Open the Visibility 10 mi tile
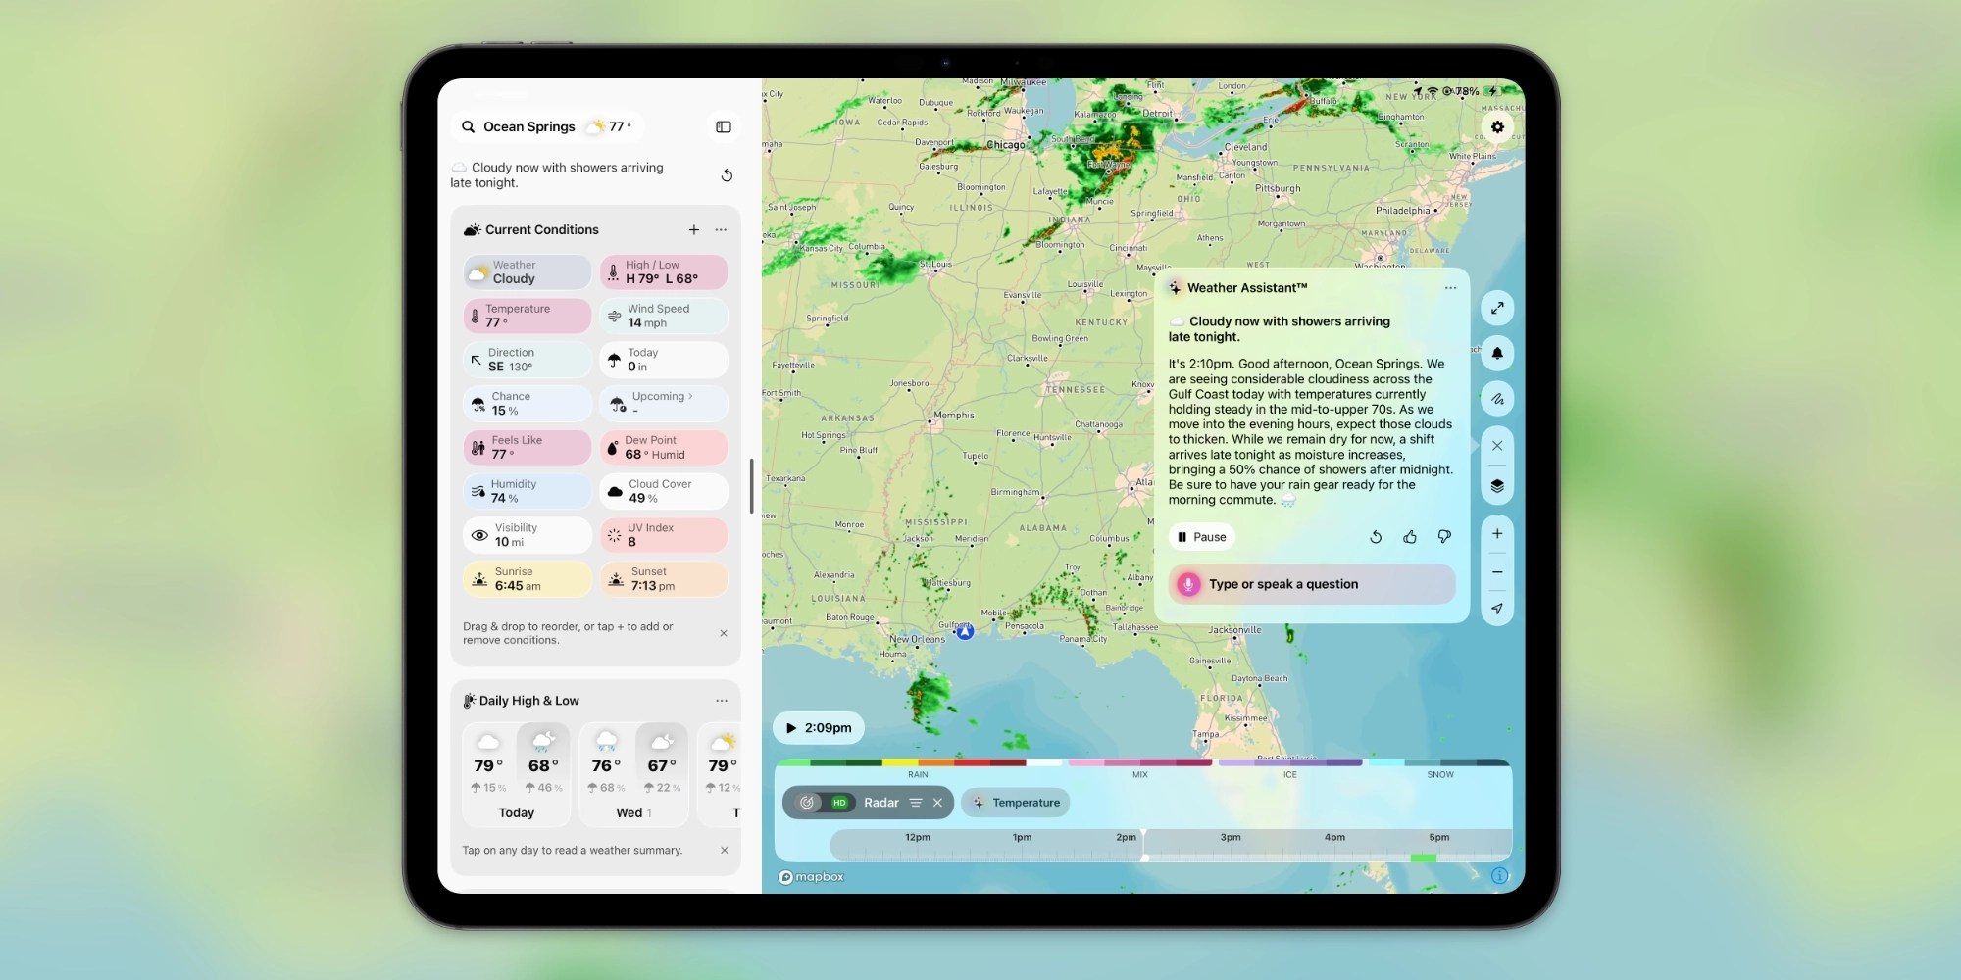 pos(528,535)
